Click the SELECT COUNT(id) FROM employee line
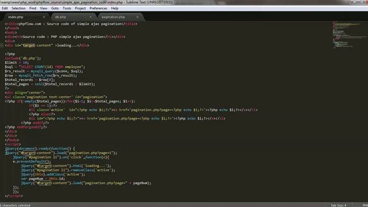Viewport: 368px width, 207px height. point(45,67)
